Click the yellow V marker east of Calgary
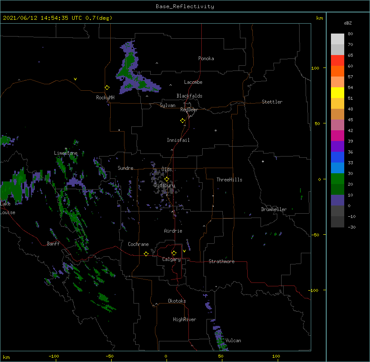Image resolution: width=370 pixels, height=362 pixels. click(184, 251)
